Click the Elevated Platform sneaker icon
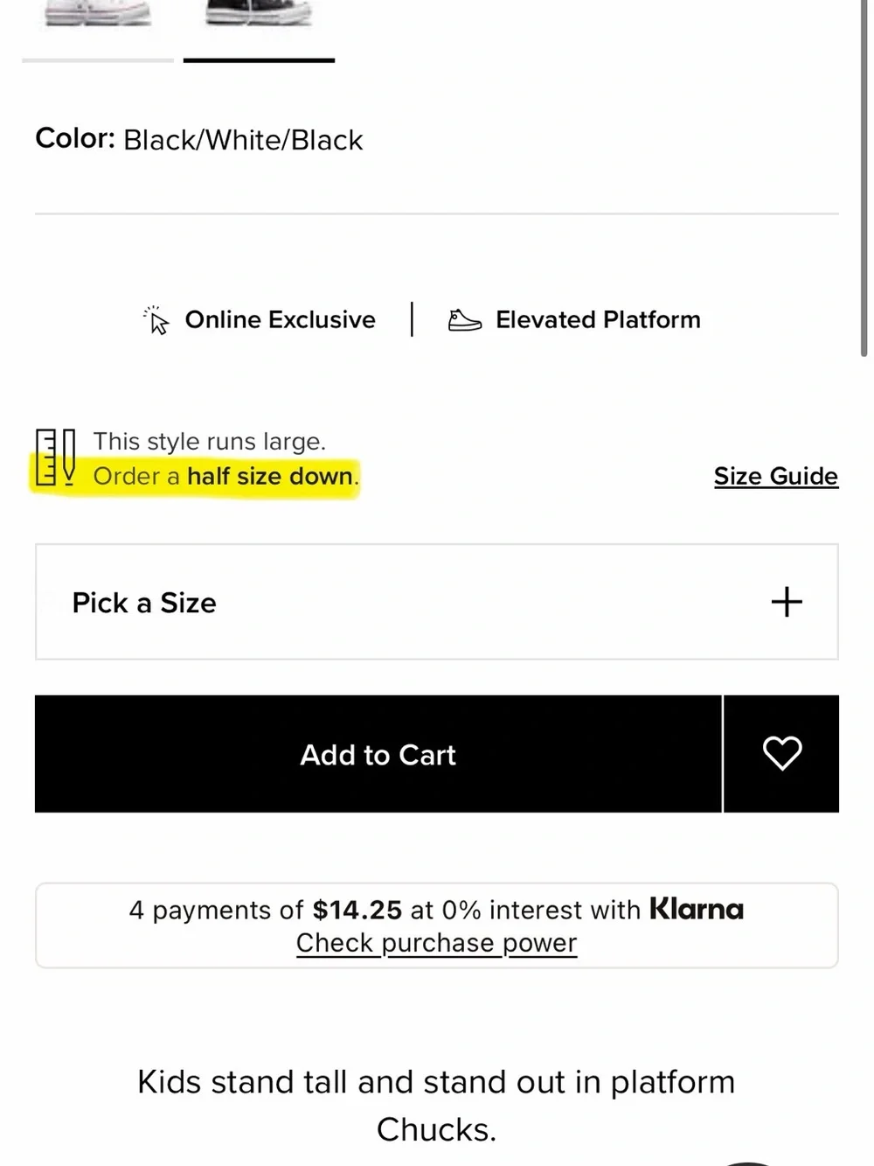Viewport: 874px width, 1166px height. [x=465, y=320]
